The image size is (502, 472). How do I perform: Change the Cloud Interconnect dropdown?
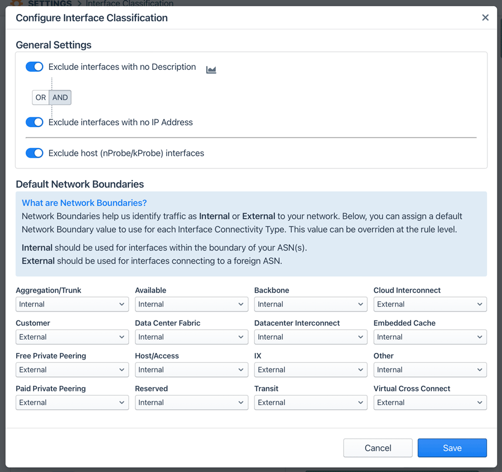429,304
